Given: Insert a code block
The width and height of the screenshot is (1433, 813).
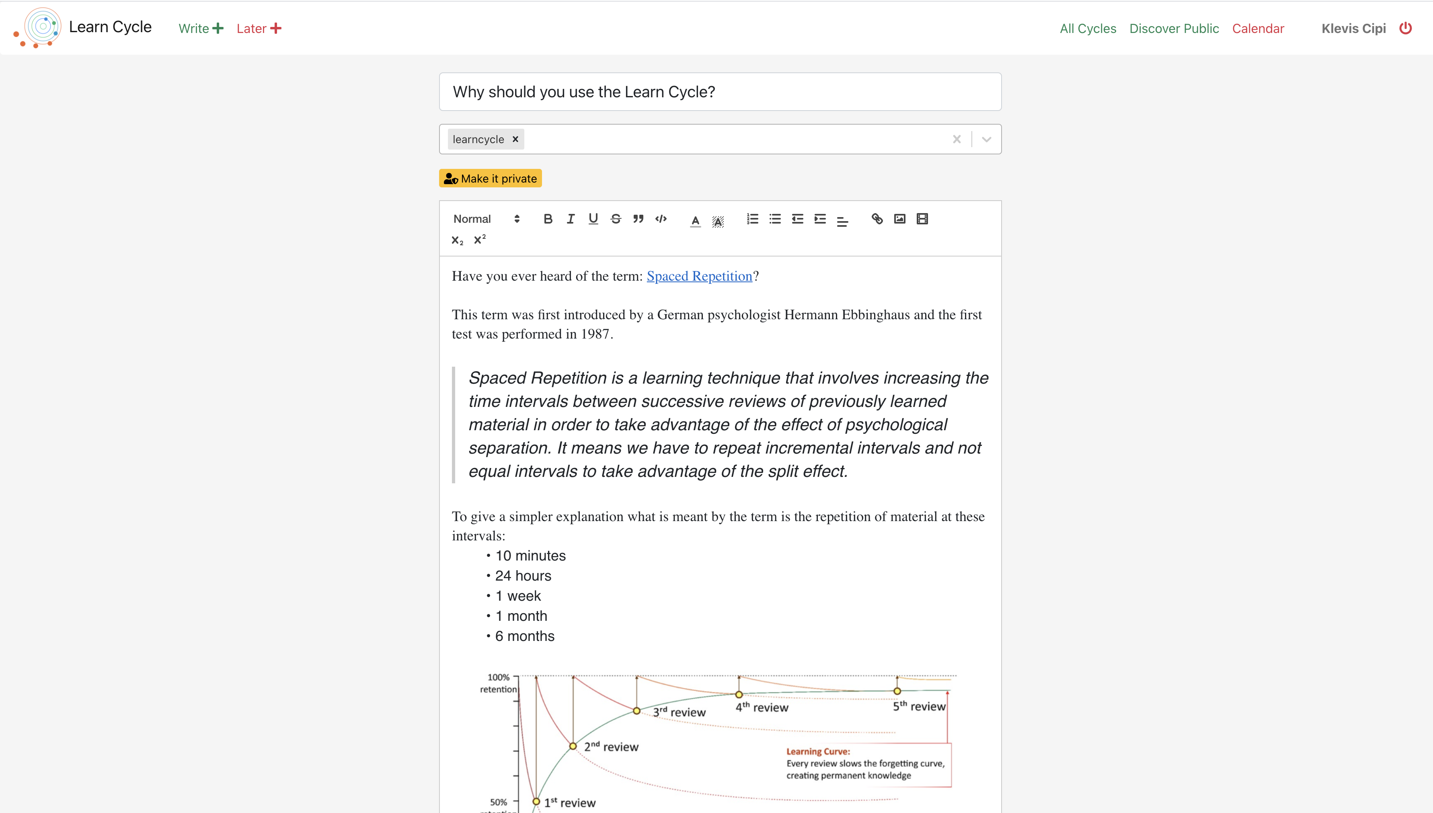Looking at the screenshot, I should [x=660, y=219].
